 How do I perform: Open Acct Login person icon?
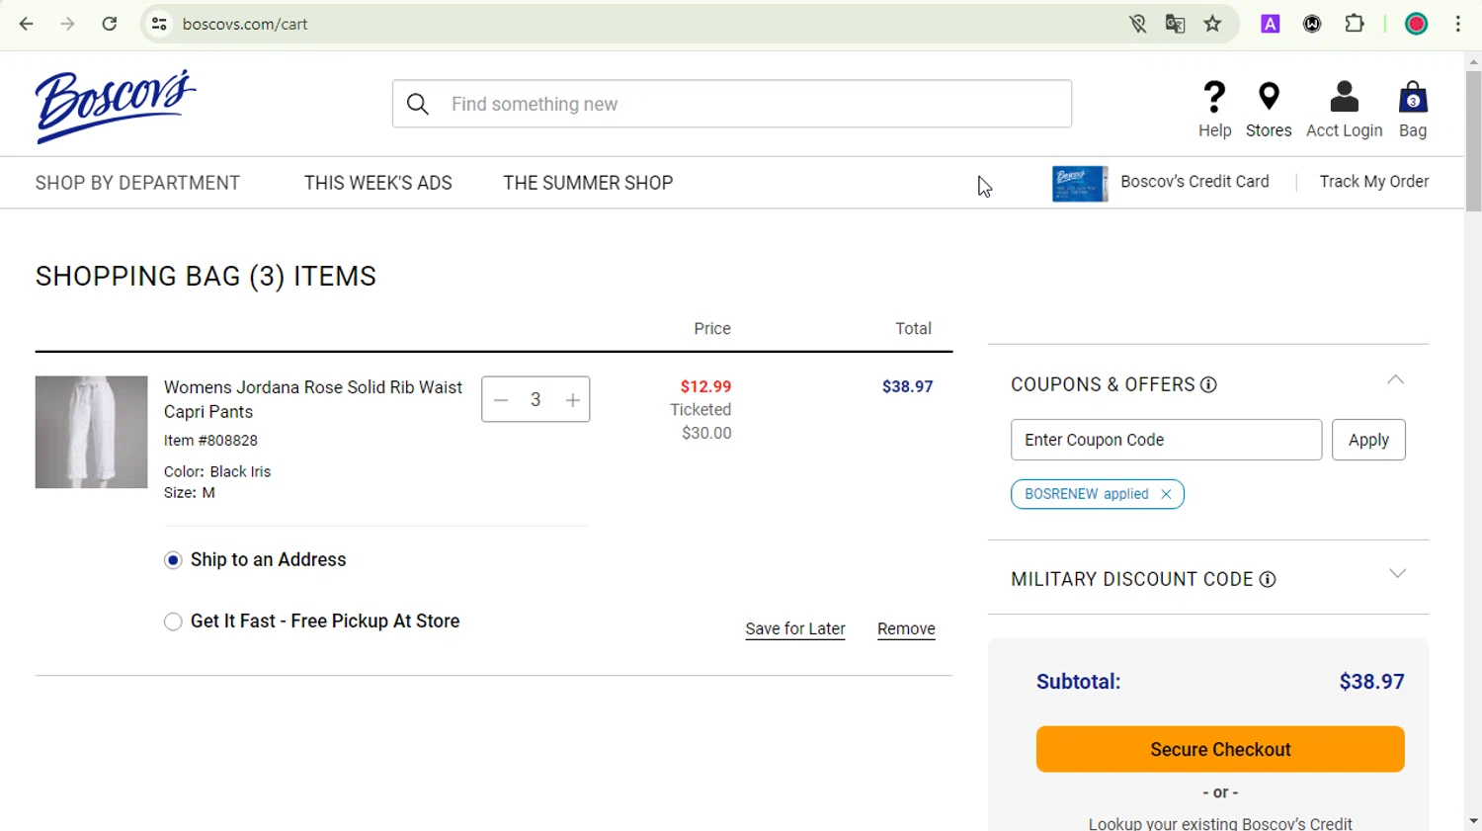[1344, 97]
